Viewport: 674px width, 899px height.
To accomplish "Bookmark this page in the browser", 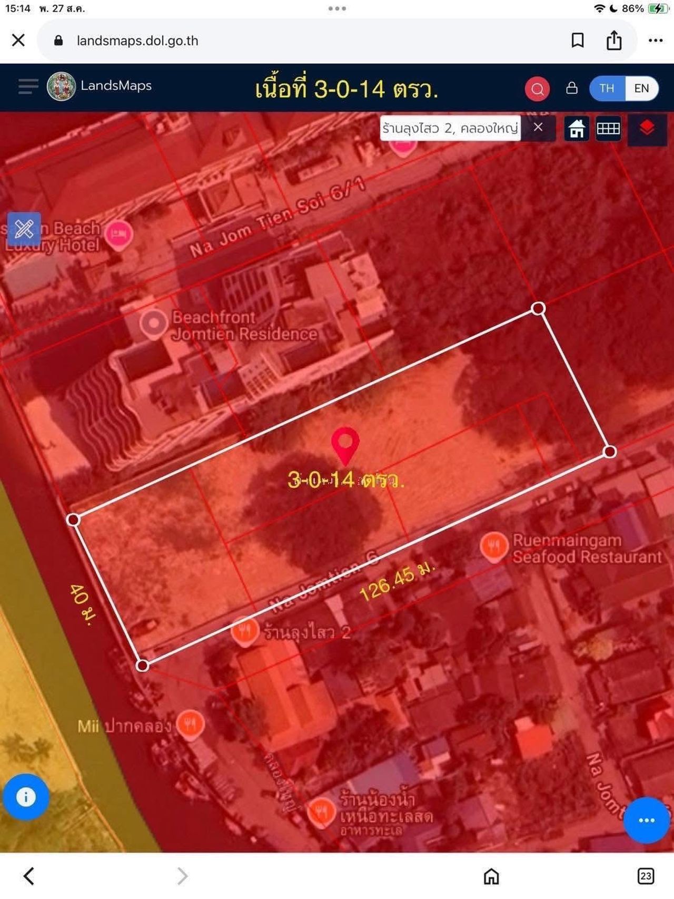I will [x=578, y=41].
